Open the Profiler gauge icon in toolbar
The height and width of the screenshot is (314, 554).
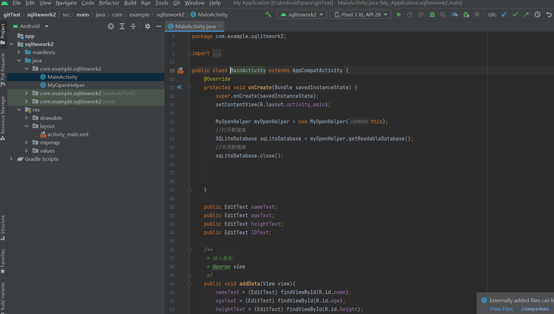455,14
